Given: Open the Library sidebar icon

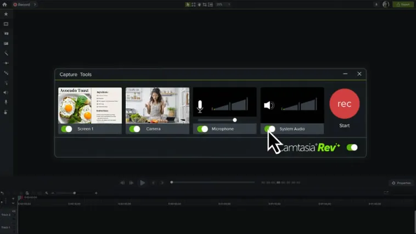Looking at the screenshot, I should [6, 34].
